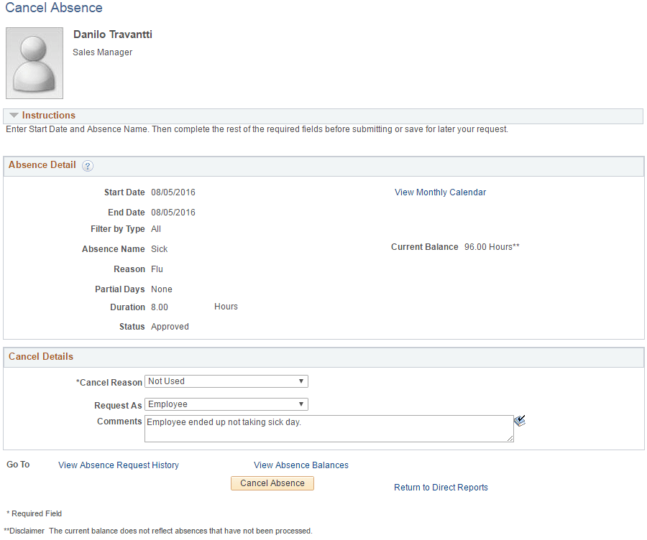
Task: Open help for Absence Detail section
Action: pyautogui.click(x=87, y=165)
